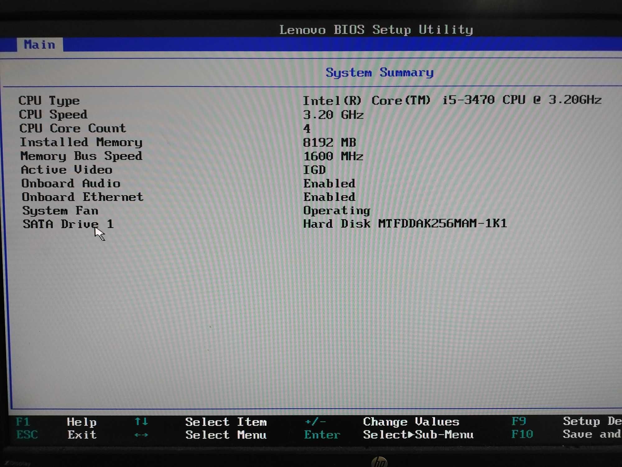Image resolution: width=622 pixels, height=467 pixels.
Task: Click the Memory Bus Speed label
Action: click(81, 156)
